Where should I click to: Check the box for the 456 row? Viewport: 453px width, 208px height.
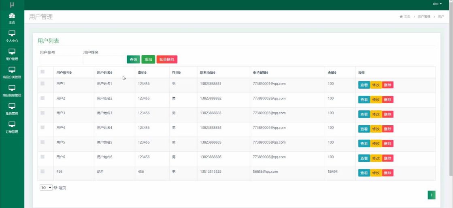click(x=43, y=171)
